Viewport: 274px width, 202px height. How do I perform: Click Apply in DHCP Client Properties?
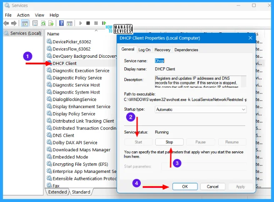coord(240,187)
